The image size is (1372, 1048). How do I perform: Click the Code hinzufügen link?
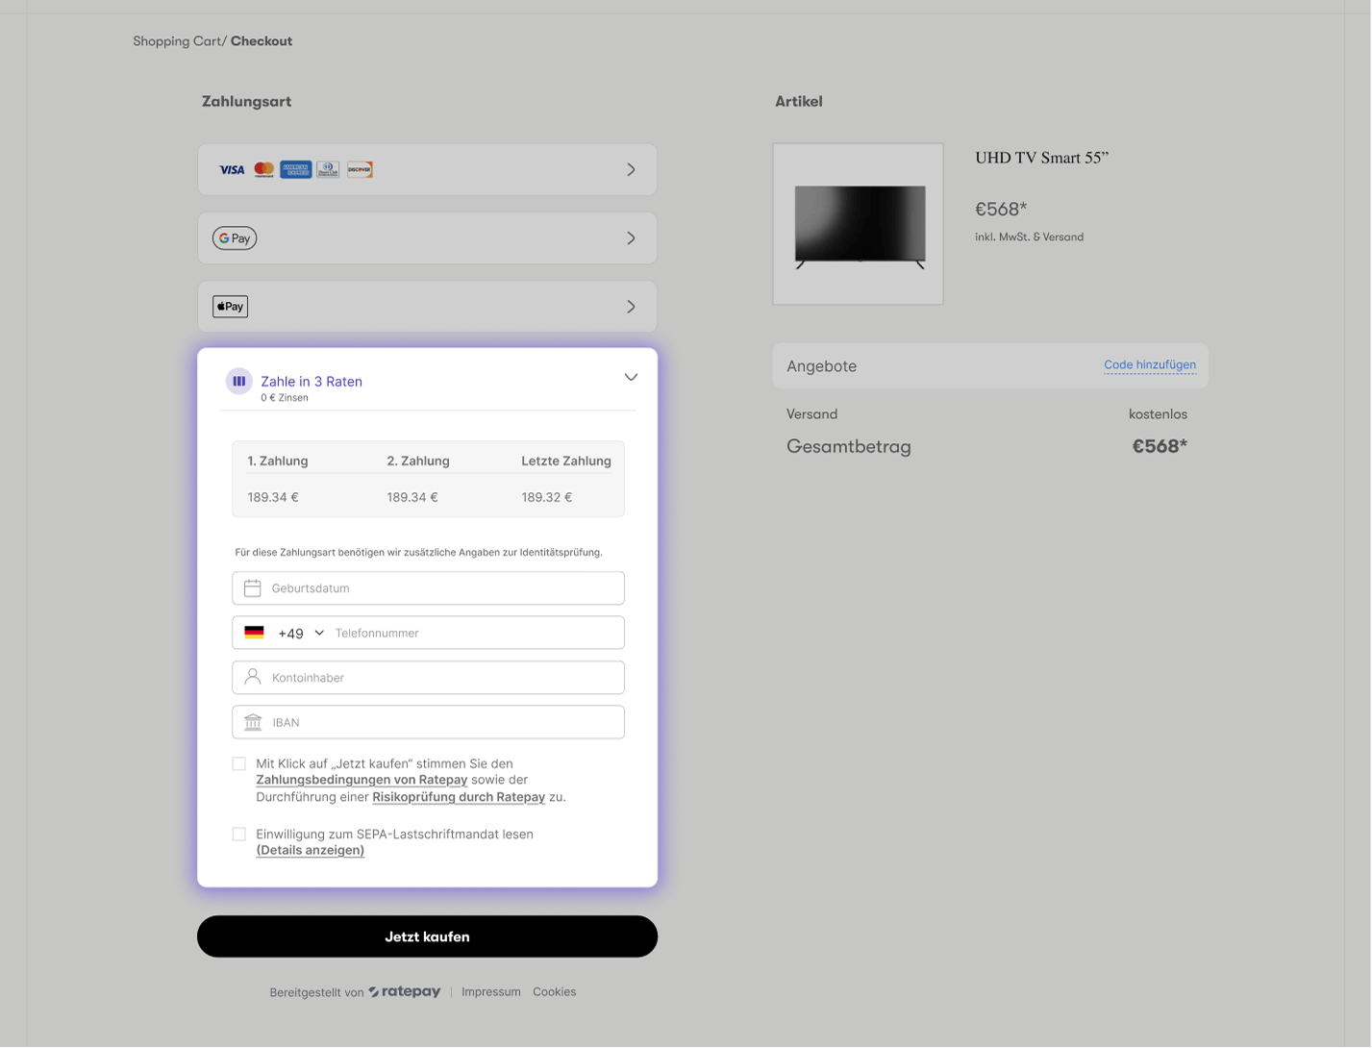pyautogui.click(x=1150, y=365)
